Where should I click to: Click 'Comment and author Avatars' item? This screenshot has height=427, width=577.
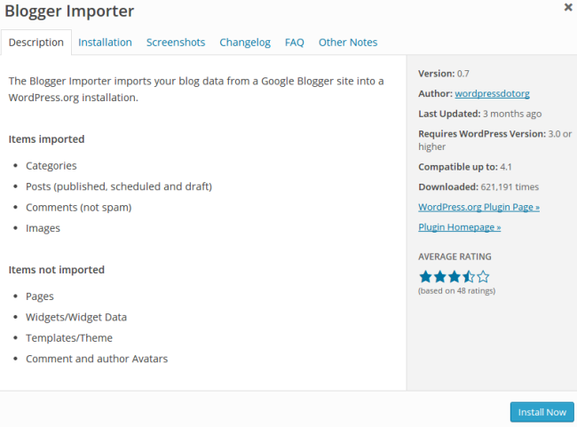pyautogui.click(x=97, y=359)
